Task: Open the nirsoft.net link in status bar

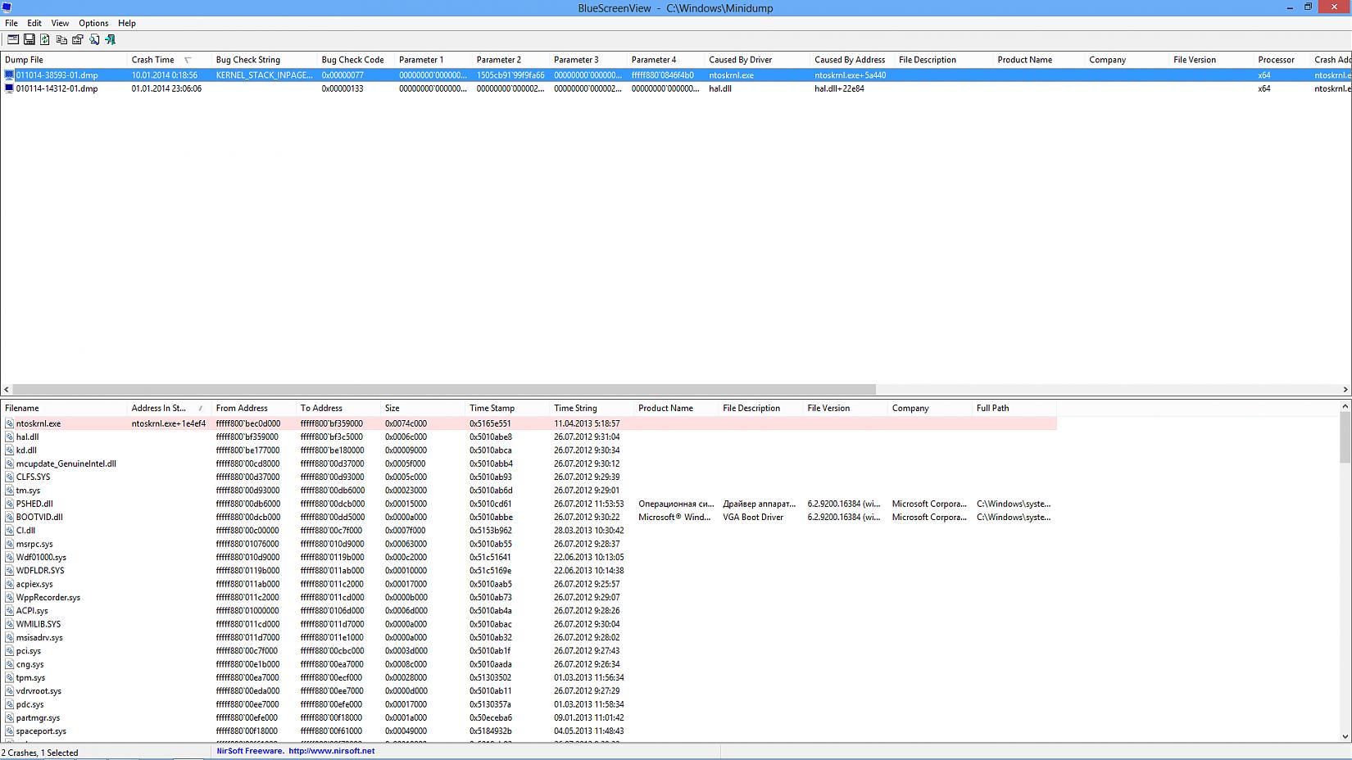Action: pyautogui.click(x=331, y=751)
